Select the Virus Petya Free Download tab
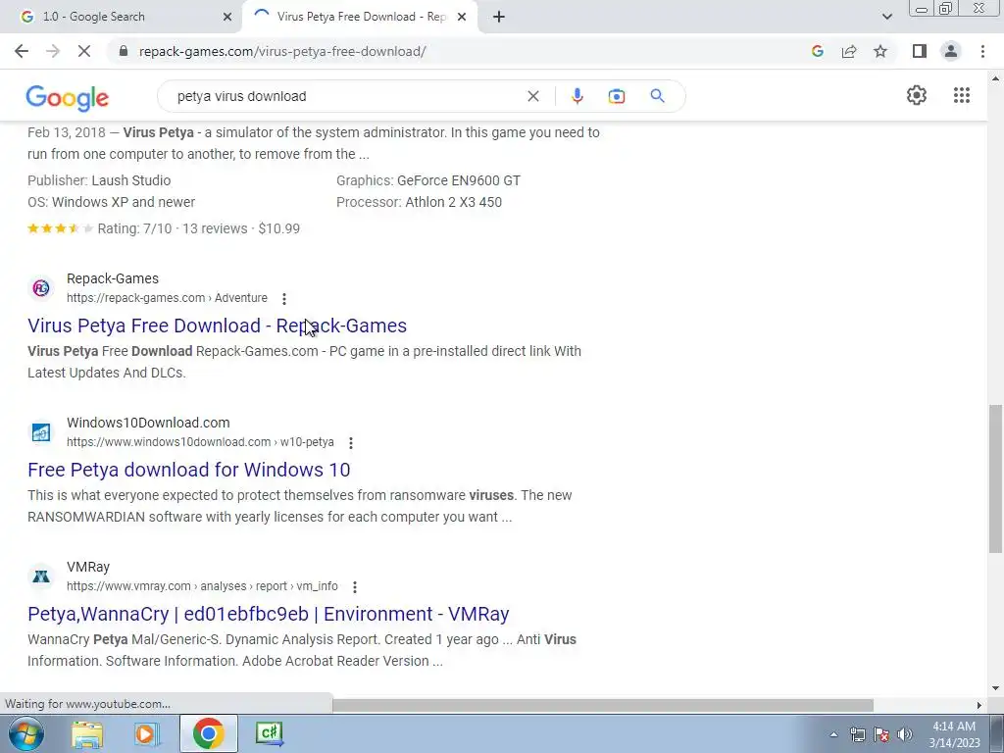This screenshot has width=1004, height=753. coord(362,17)
